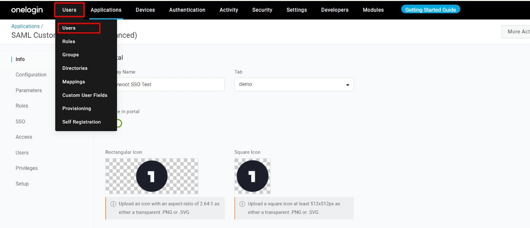This screenshot has height=228, width=530.
Task: Click the info icon for square icon hint
Action: pyautogui.click(x=242, y=204)
